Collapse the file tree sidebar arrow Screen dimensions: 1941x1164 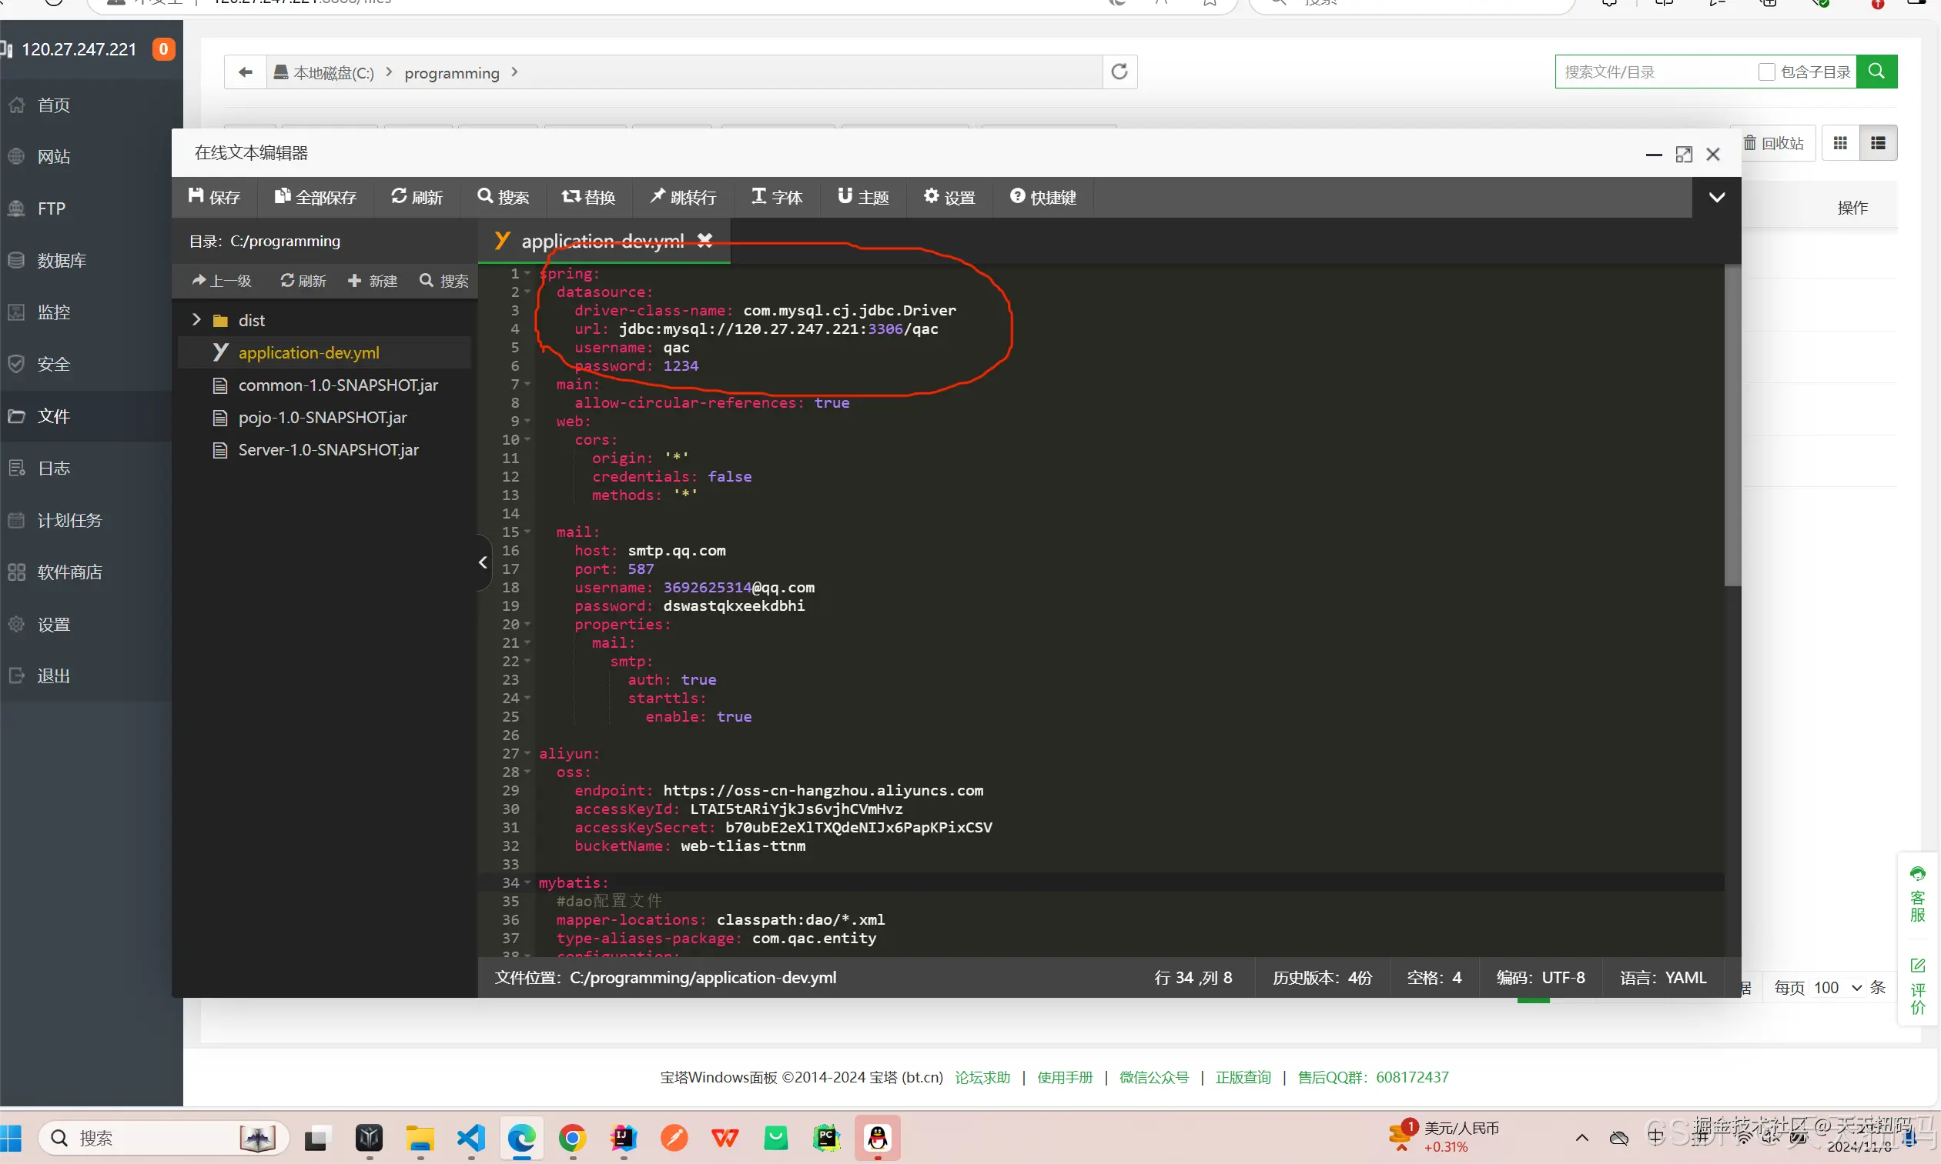pyautogui.click(x=483, y=562)
